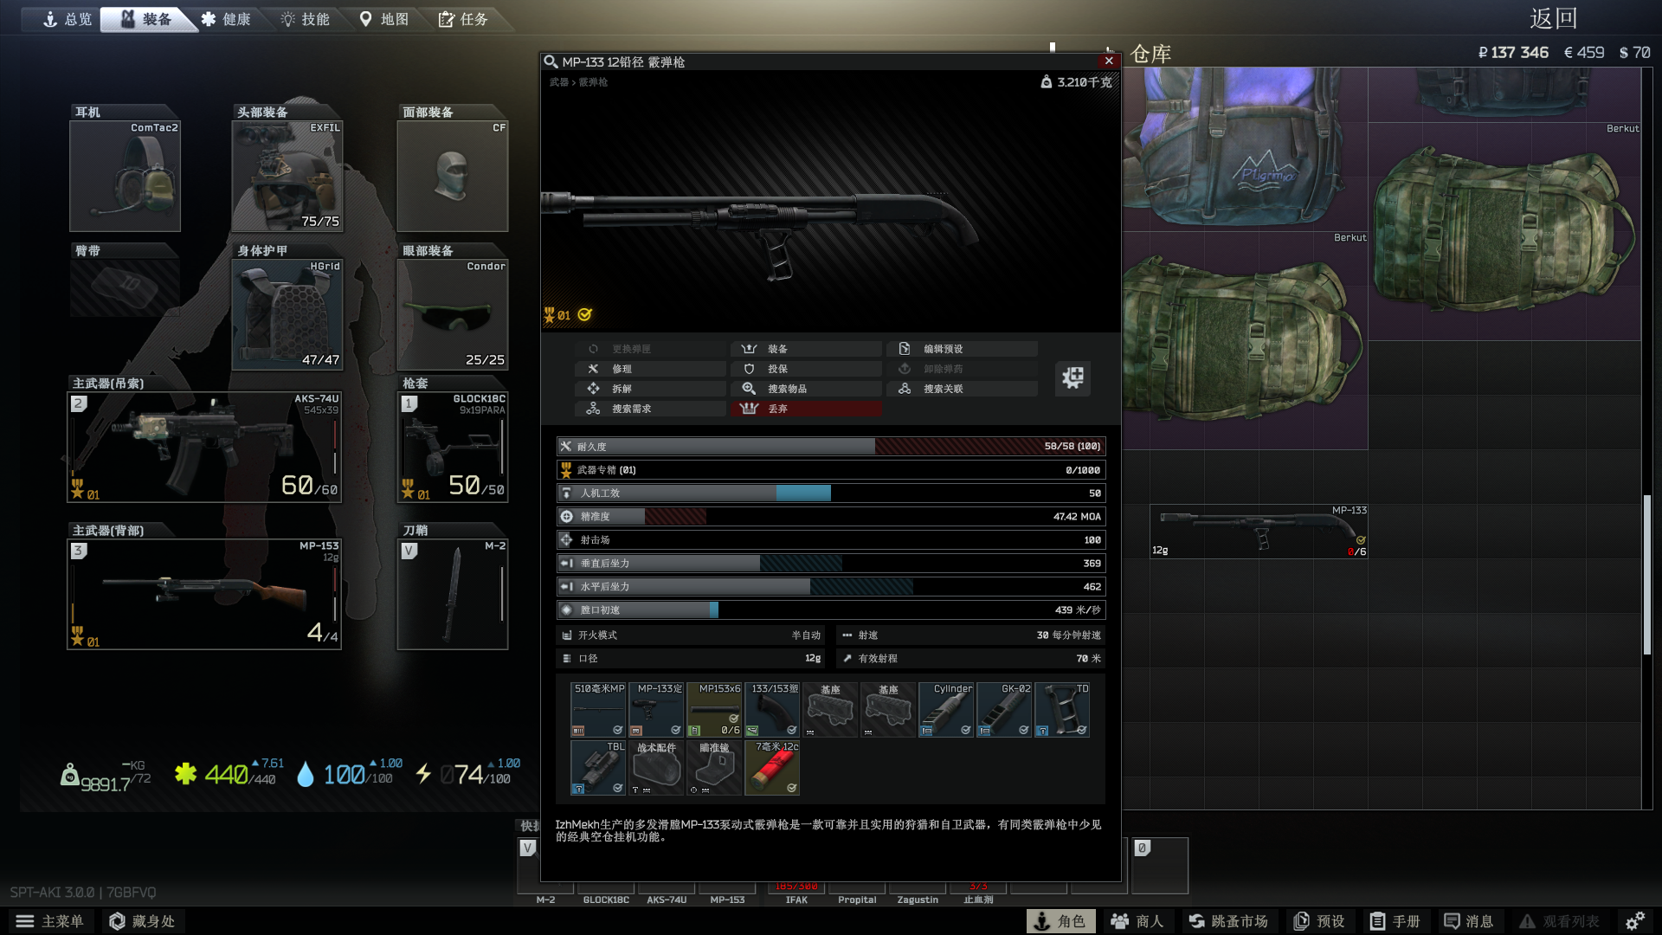1662x935 pixels.
Task: Click the 修理 repair option
Action: 650,369
